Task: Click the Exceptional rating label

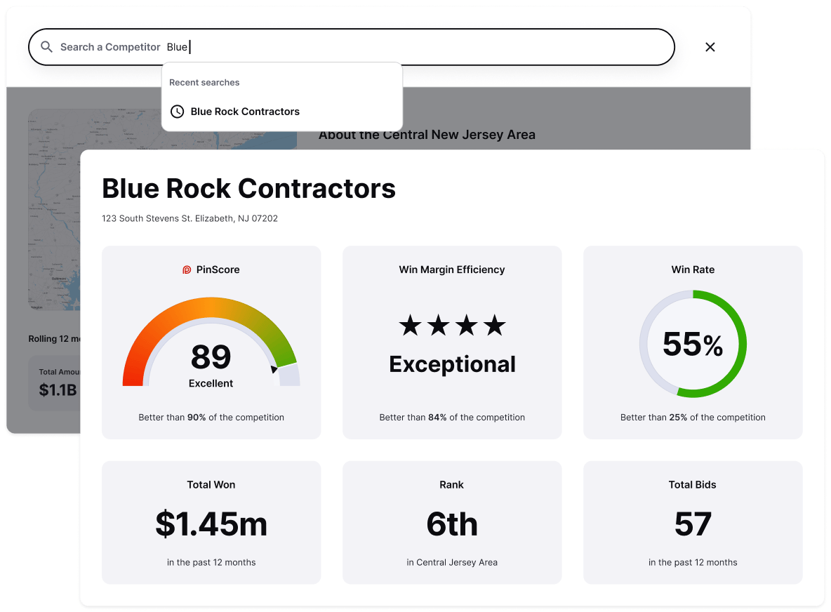Action: pyautogui.click(x=452, y=364)
